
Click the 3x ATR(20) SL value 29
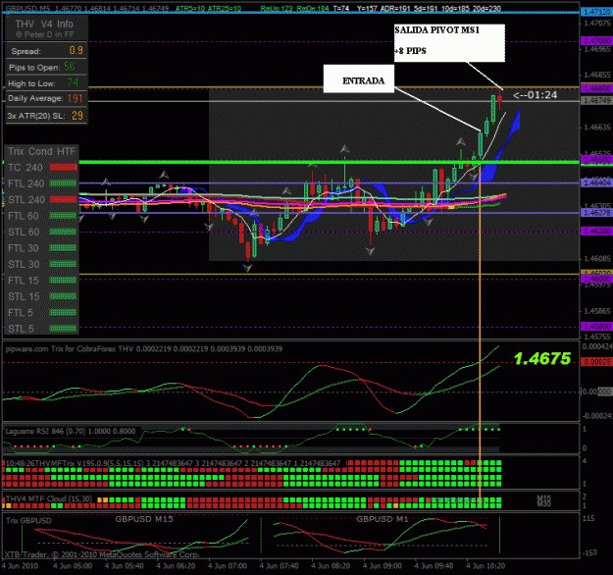(77, 116)
